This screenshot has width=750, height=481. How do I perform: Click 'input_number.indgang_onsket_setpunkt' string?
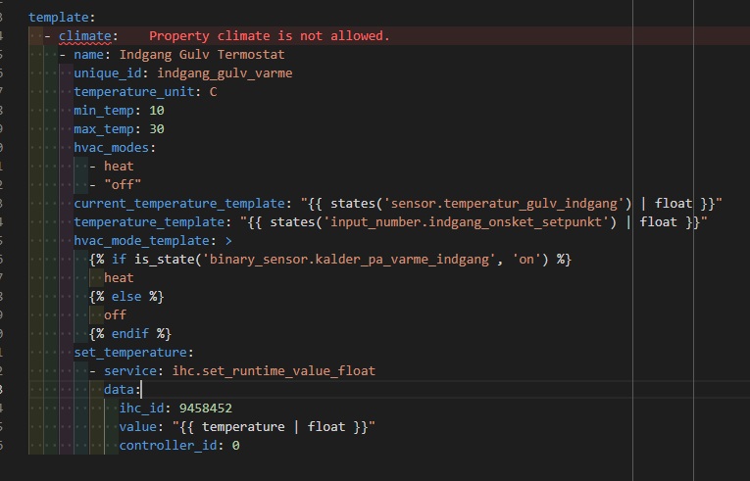click(466, 222)
